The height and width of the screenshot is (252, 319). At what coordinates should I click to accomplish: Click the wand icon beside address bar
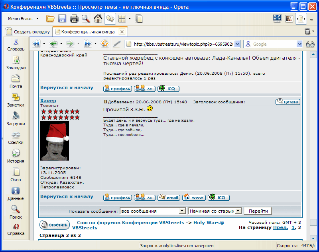point(117,44)
